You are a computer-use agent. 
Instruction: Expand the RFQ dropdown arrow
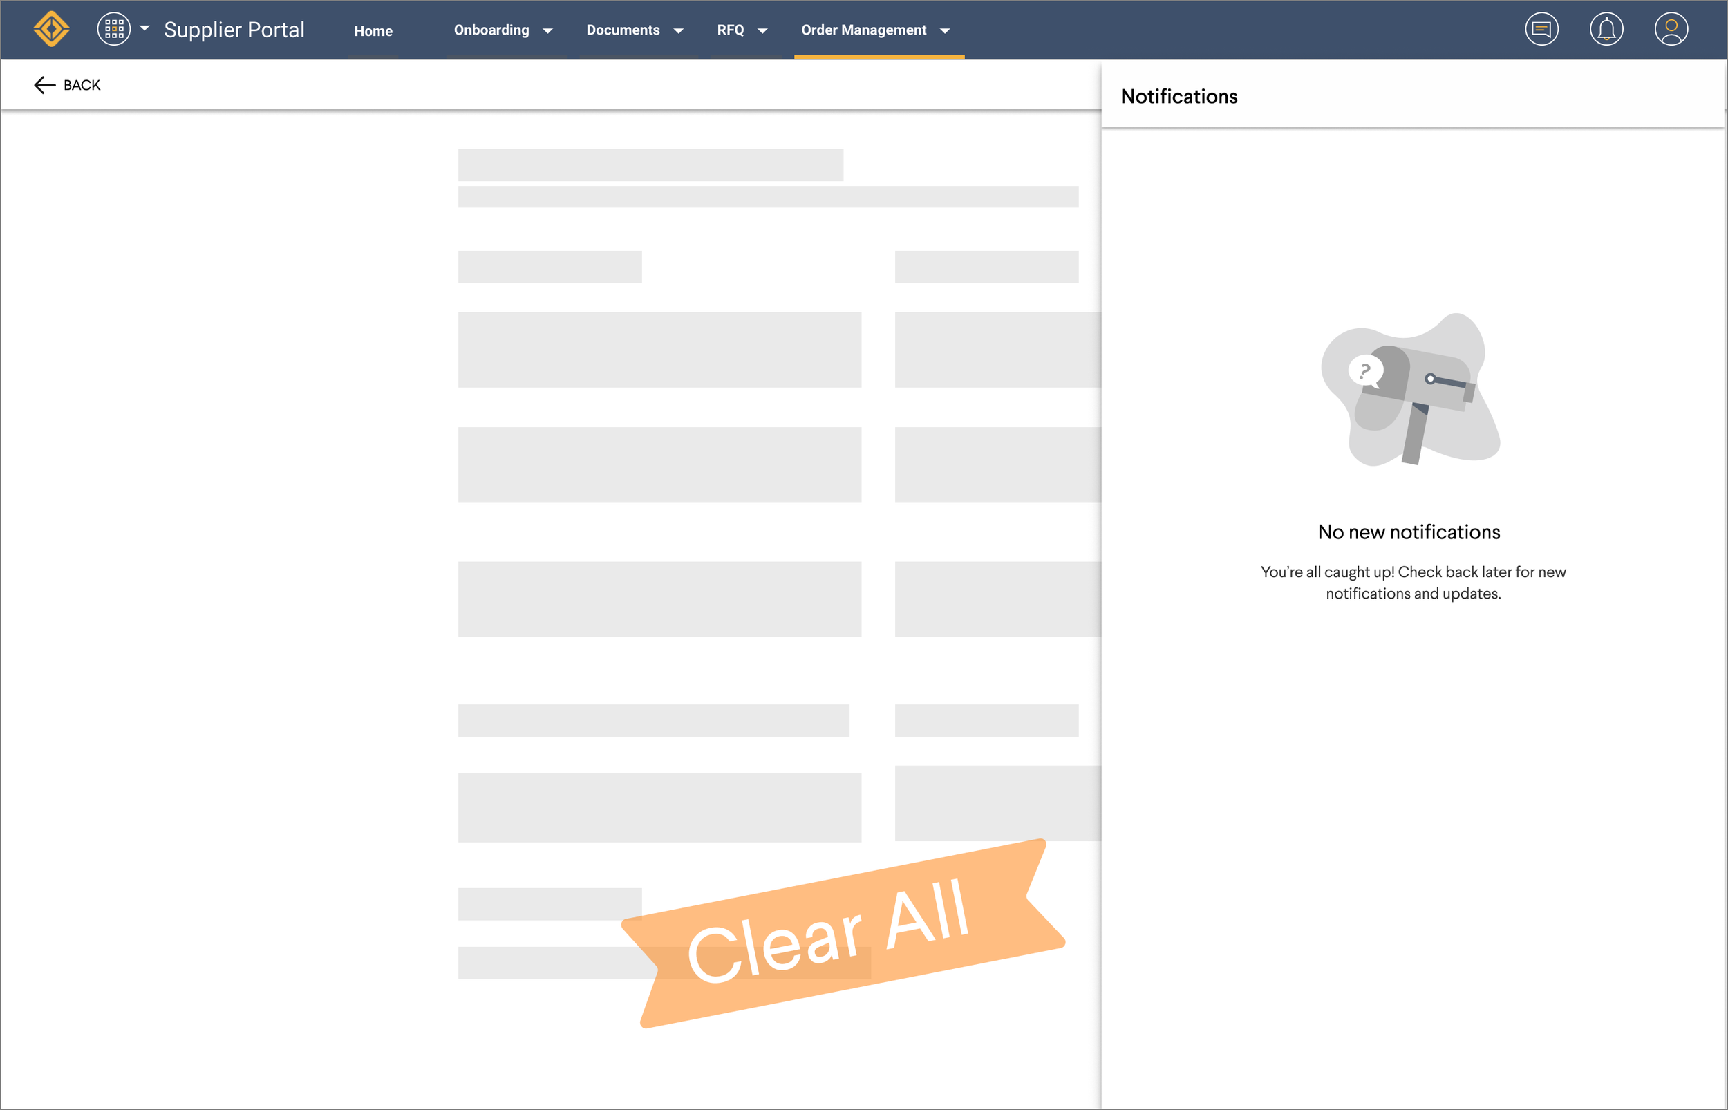point(762,31)
